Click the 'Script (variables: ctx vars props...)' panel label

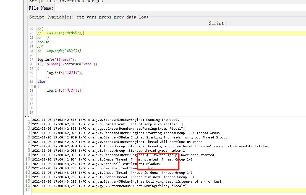click(x=88, y=17)
